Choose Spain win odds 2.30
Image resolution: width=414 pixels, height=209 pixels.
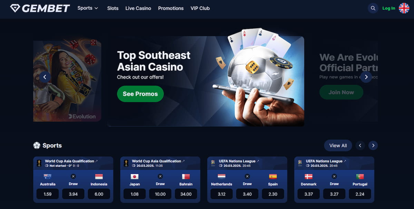pos(273,194)
